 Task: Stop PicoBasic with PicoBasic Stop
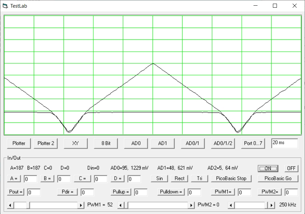coord(231,178)
